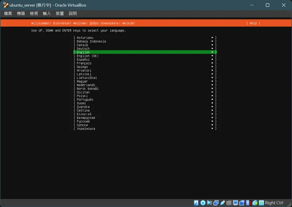This screenshot has width=292, height=207.
Task: Expand the arrow on the Français row
Action: pos(212,63)
